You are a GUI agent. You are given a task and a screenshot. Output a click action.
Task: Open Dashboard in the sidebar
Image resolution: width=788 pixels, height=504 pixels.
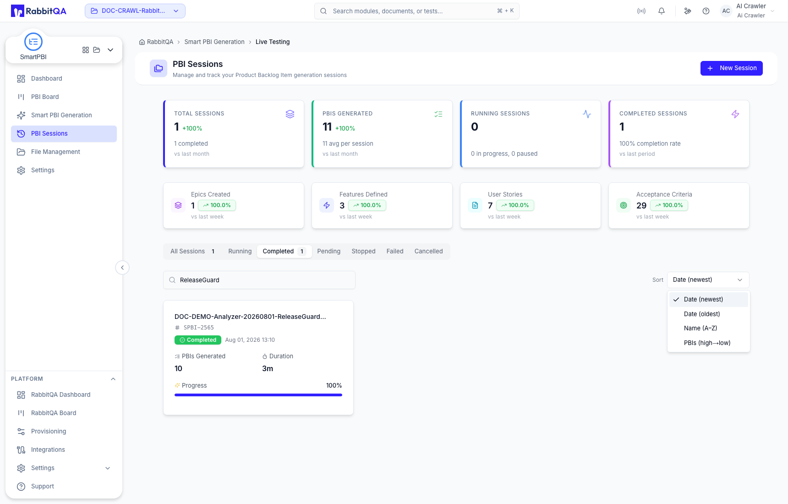point(64,79)
